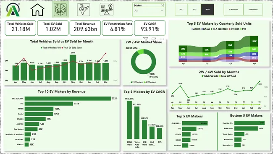Go to the Home page icon
Screen dimensions: 273x154
click(x=37, y=10)
